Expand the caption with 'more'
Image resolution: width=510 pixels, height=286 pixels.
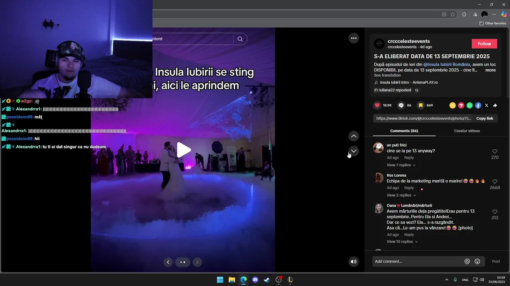click(490, 70)
